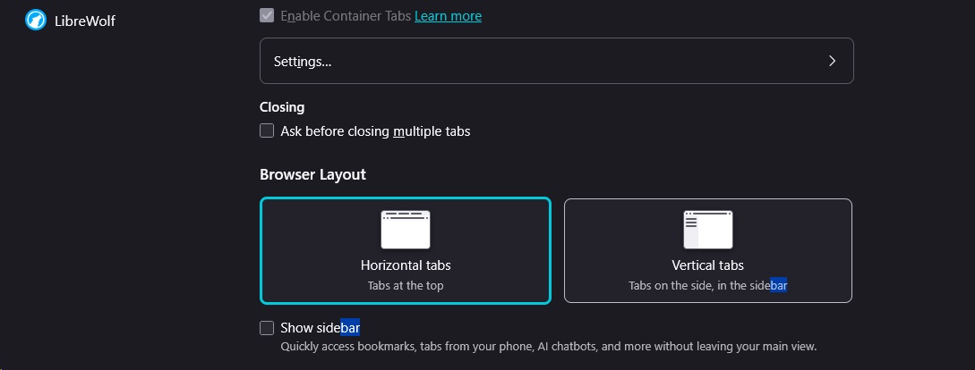Open the LibreWolf settings category label
The image size is (975, 370).
click(85, 20)
